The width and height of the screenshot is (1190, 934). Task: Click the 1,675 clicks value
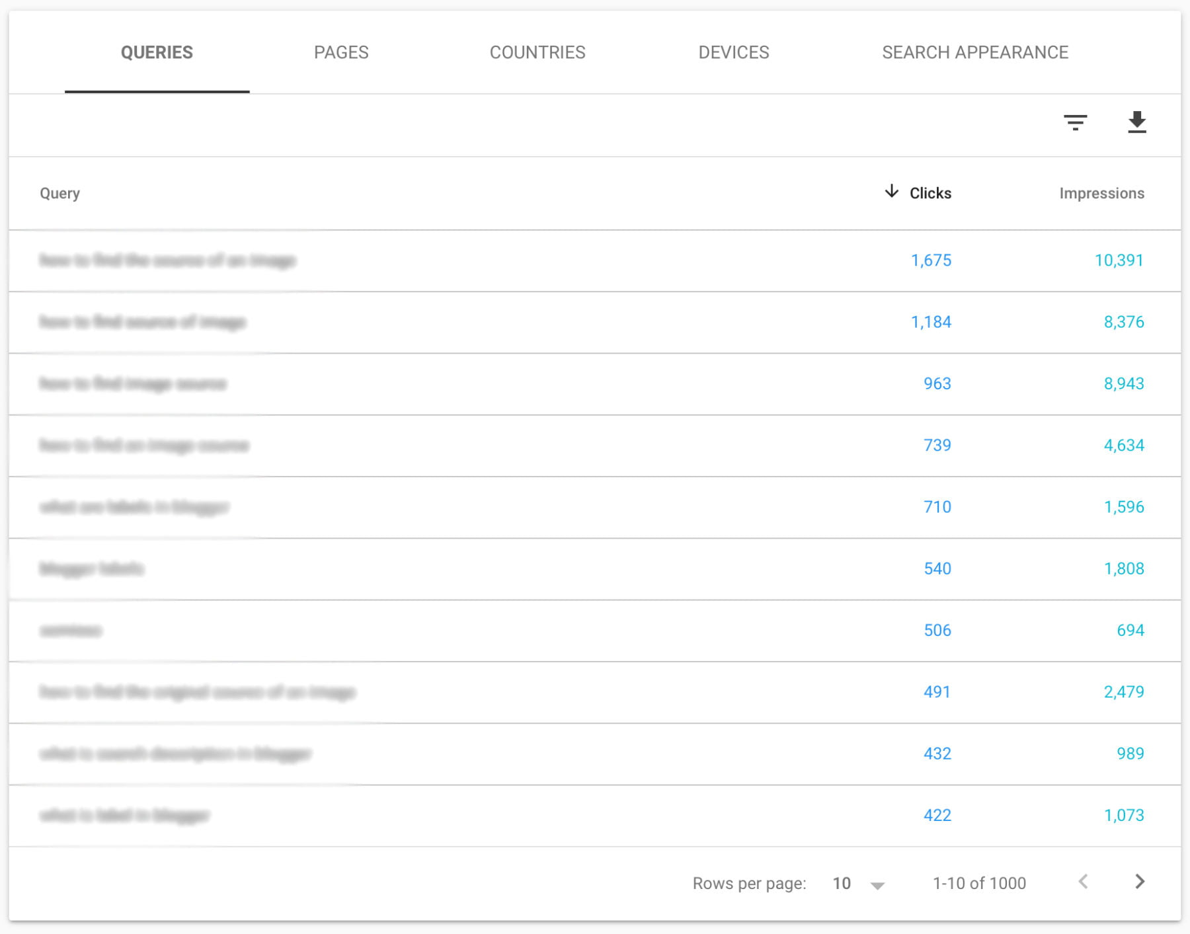coord(932,260)
